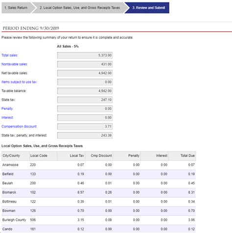Click local code 506 for Burleigh County

(x=33, y=220)
